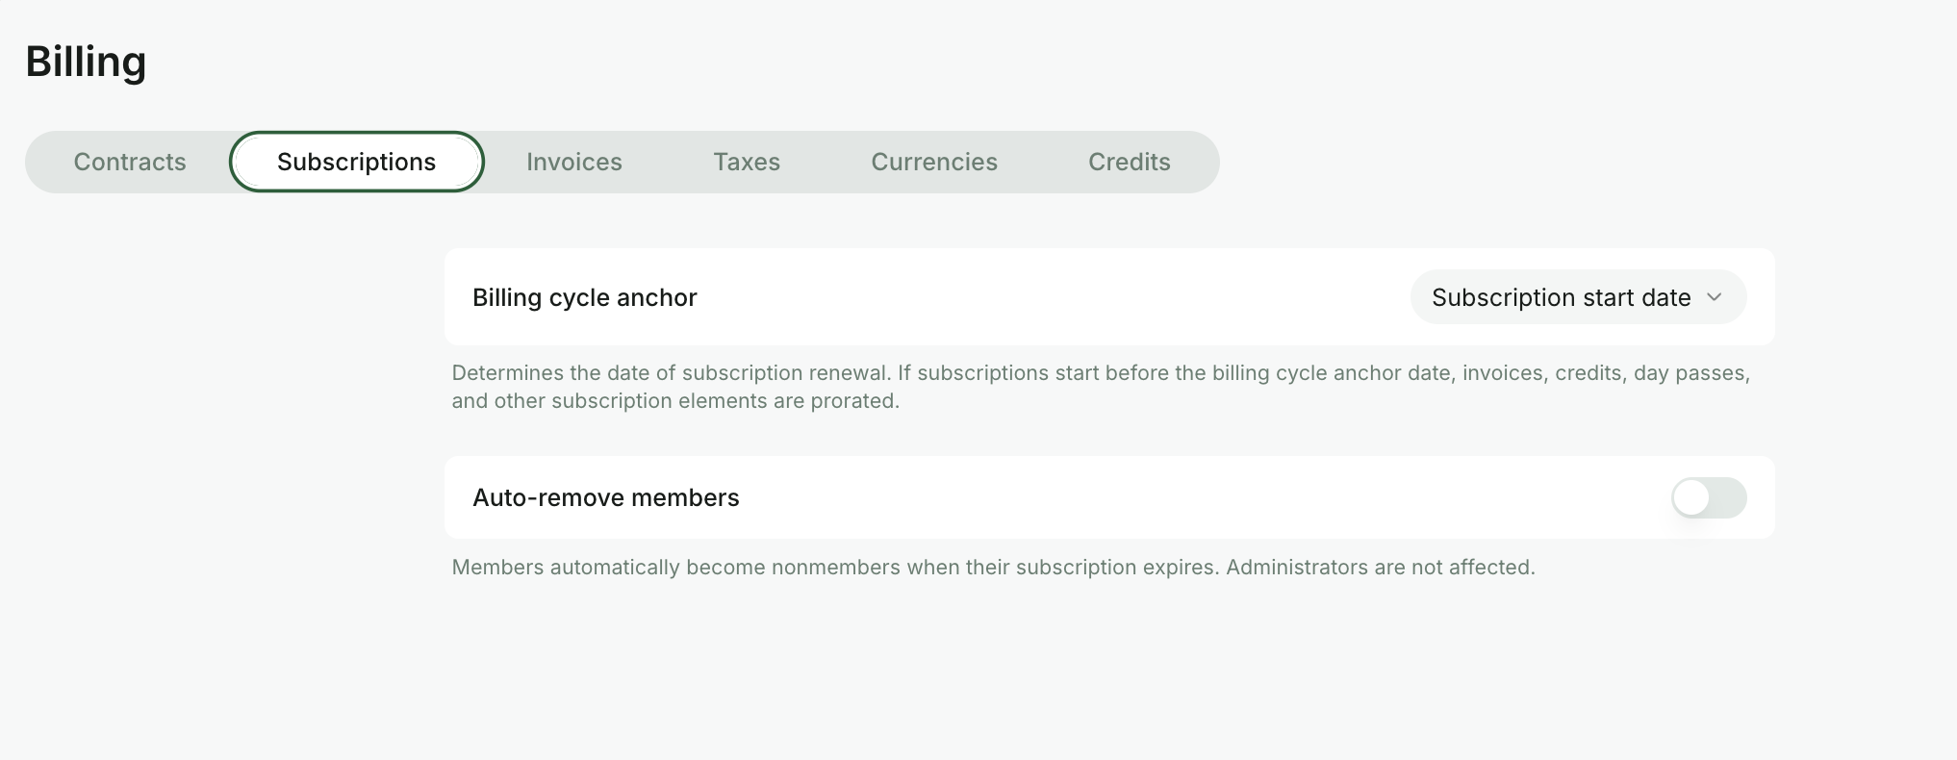
Task: Open the Invoices tab
Action: point(574,162)
